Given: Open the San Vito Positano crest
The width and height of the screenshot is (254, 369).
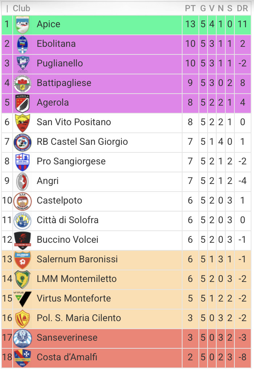Looking at the screenshot, I should [x=22, y=123].
